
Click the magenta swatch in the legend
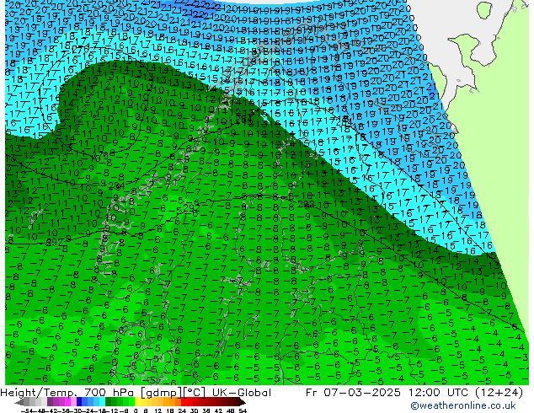[67, 401]
